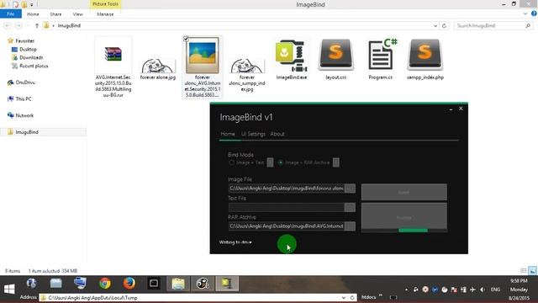Click the Image File path field
538x303 pixels.
(287, 189)
